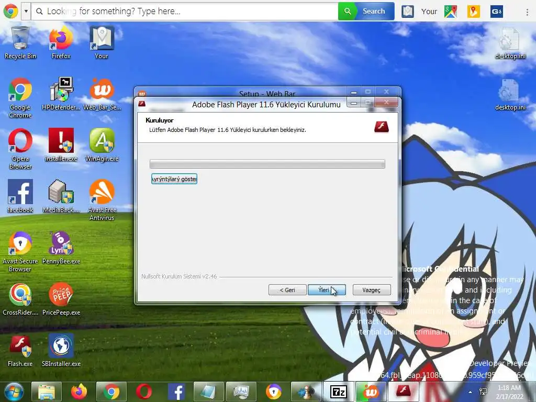Select the PricePeep.exe desktop icon
This screenshot has height=402, width=536.
click(x=61, y=299)
